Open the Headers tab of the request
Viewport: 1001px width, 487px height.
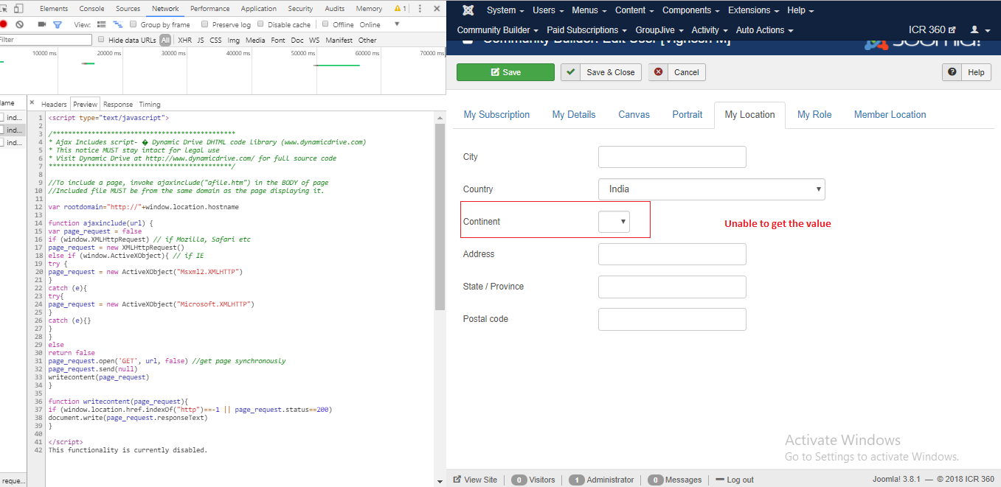54,105
